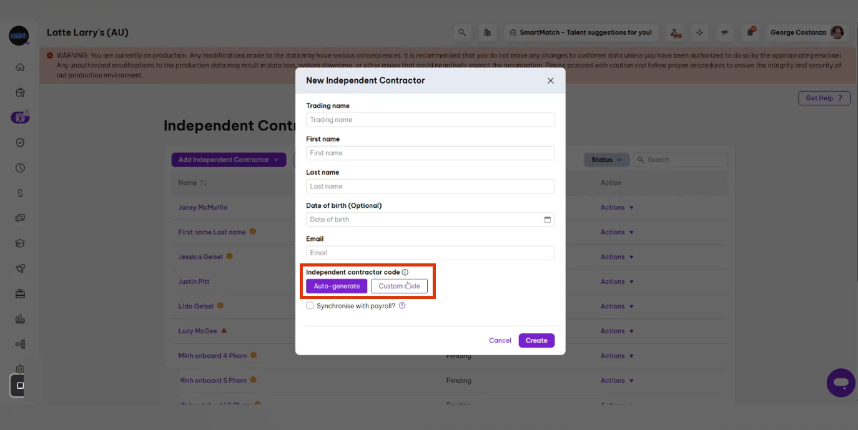Click Cancel in the dialog
This screenshot has width=858, height=430.
tap(500, 340)
